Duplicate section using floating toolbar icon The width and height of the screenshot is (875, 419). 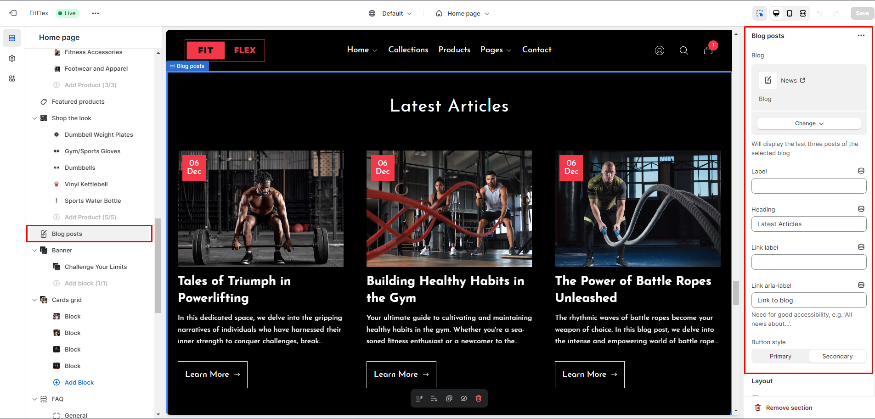coord(449,398)
